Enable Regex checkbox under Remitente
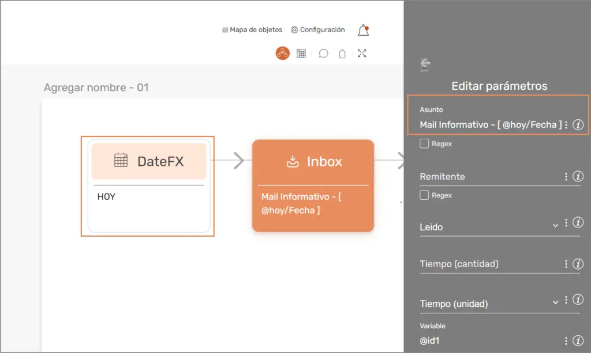This screenshot has width=591, height=353. [425, 195]
